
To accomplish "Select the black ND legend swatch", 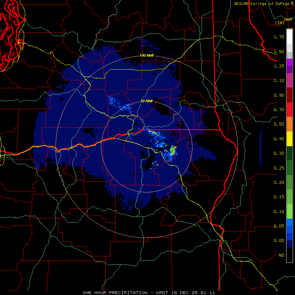I will coord(289,255).
